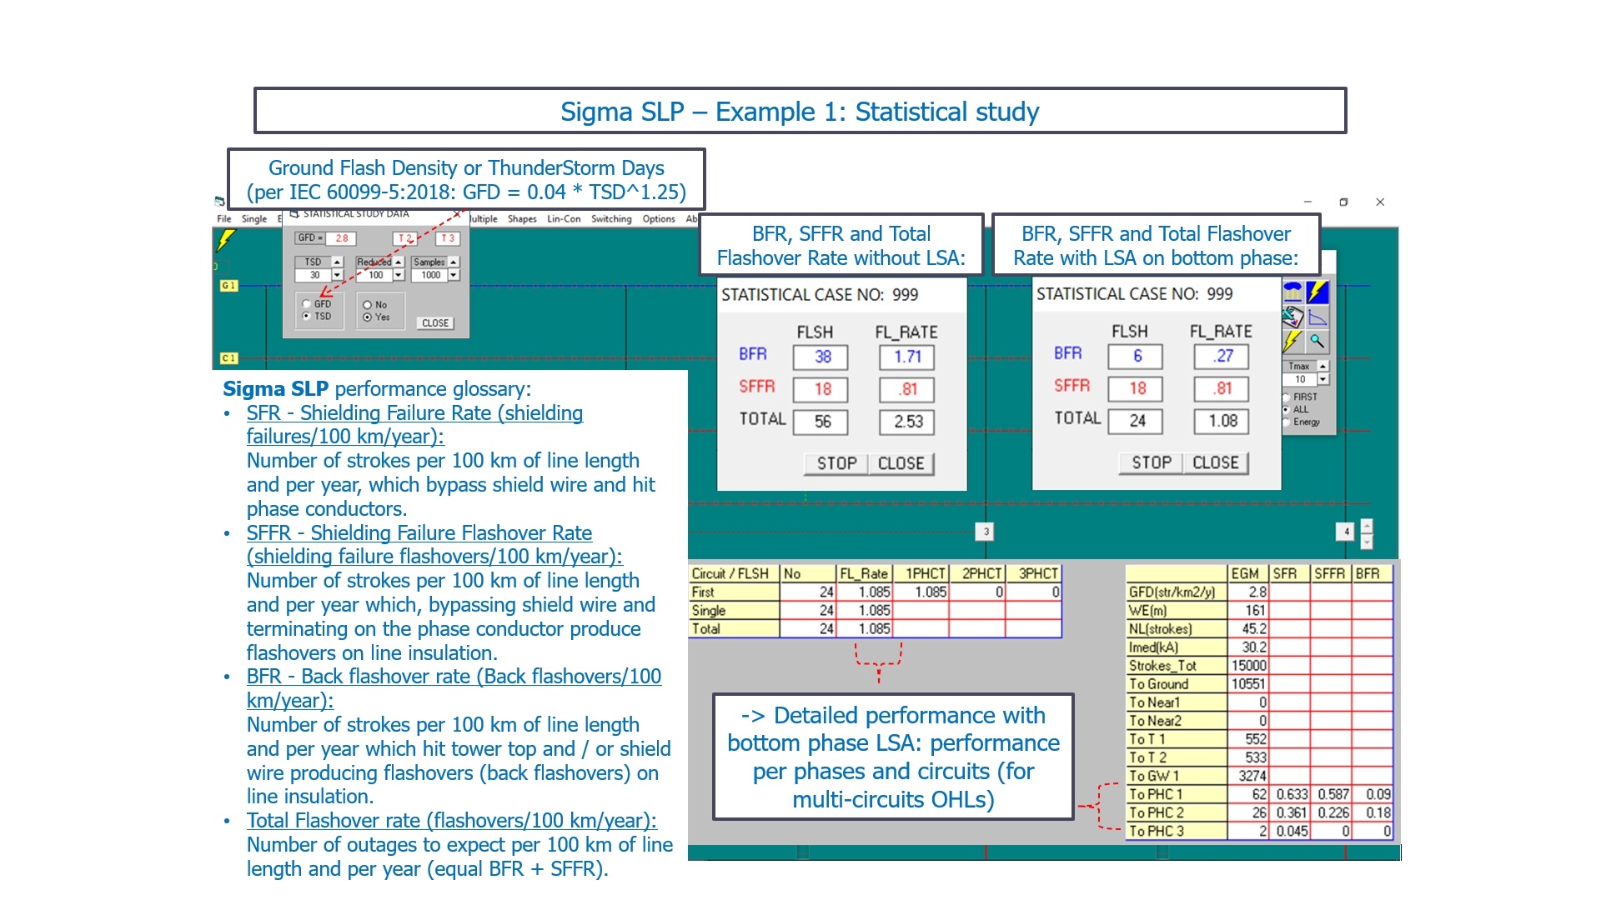This screenshot has height=900, width=1601.
Task: Open the Shapes menu
Action: (x=522, y=219)
